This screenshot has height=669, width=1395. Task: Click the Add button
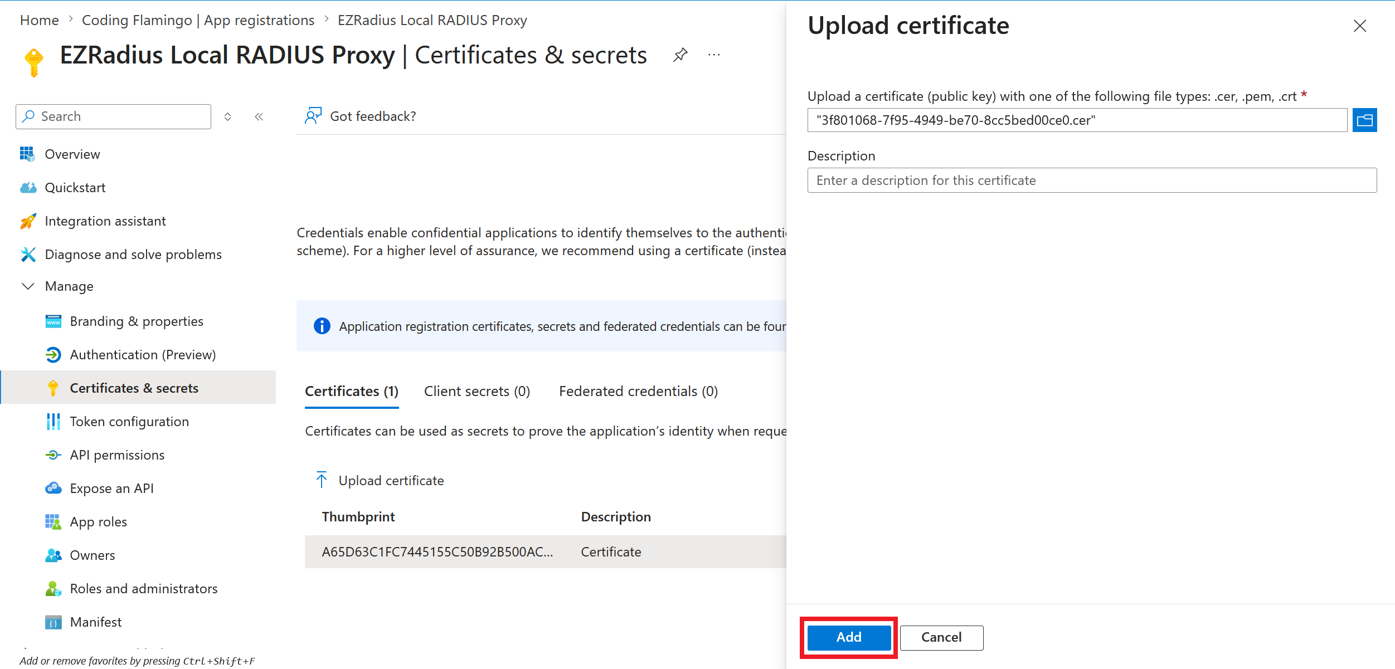(x=849, y=637)
